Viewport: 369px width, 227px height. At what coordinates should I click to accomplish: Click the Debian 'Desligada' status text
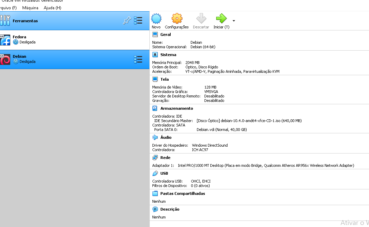click(27, 62)
